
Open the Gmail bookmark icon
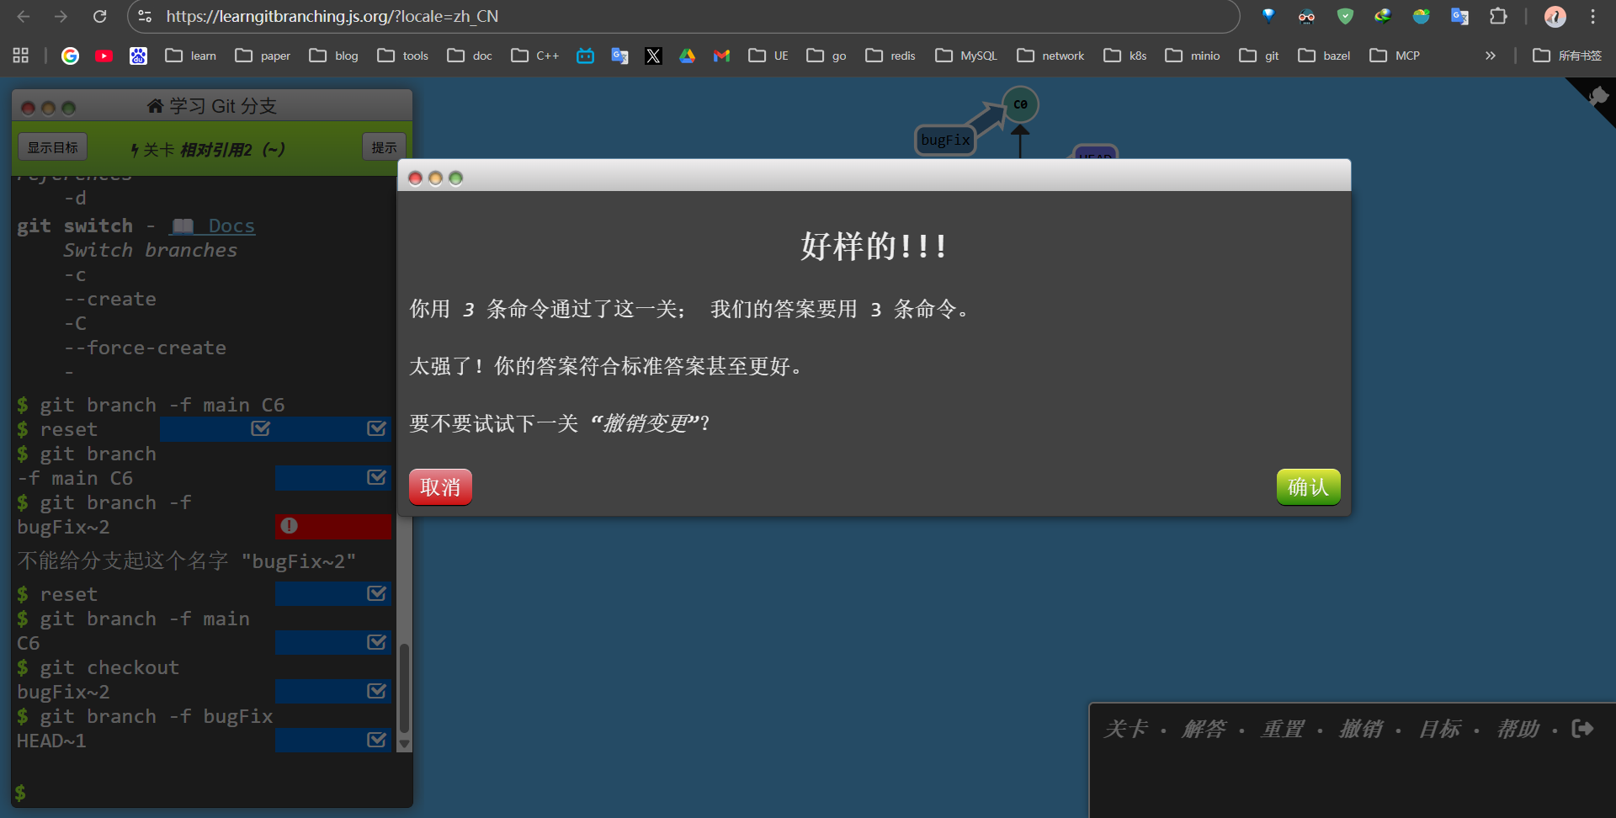click(721, 56)
